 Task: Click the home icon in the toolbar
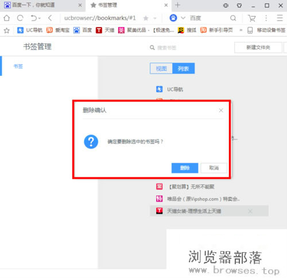point(7,18)
